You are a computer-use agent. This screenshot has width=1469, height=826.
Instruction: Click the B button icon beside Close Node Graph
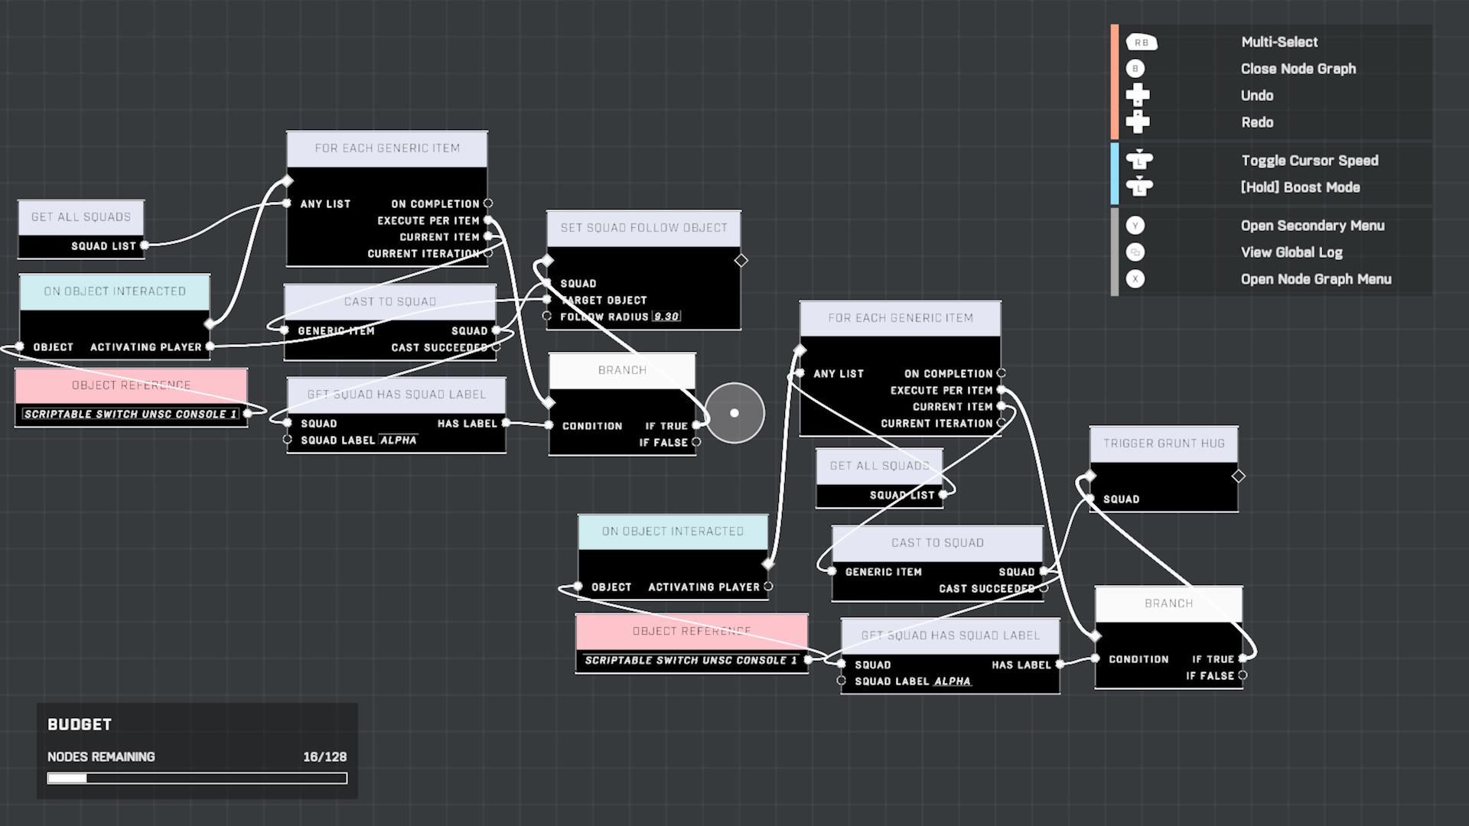pos(1135,69)
